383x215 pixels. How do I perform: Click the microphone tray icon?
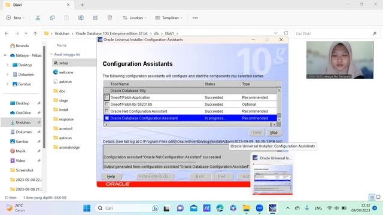tap(307, 208)
